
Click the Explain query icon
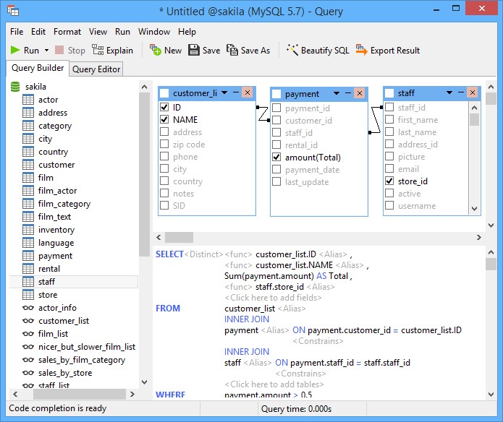click(x=99, y=51)
